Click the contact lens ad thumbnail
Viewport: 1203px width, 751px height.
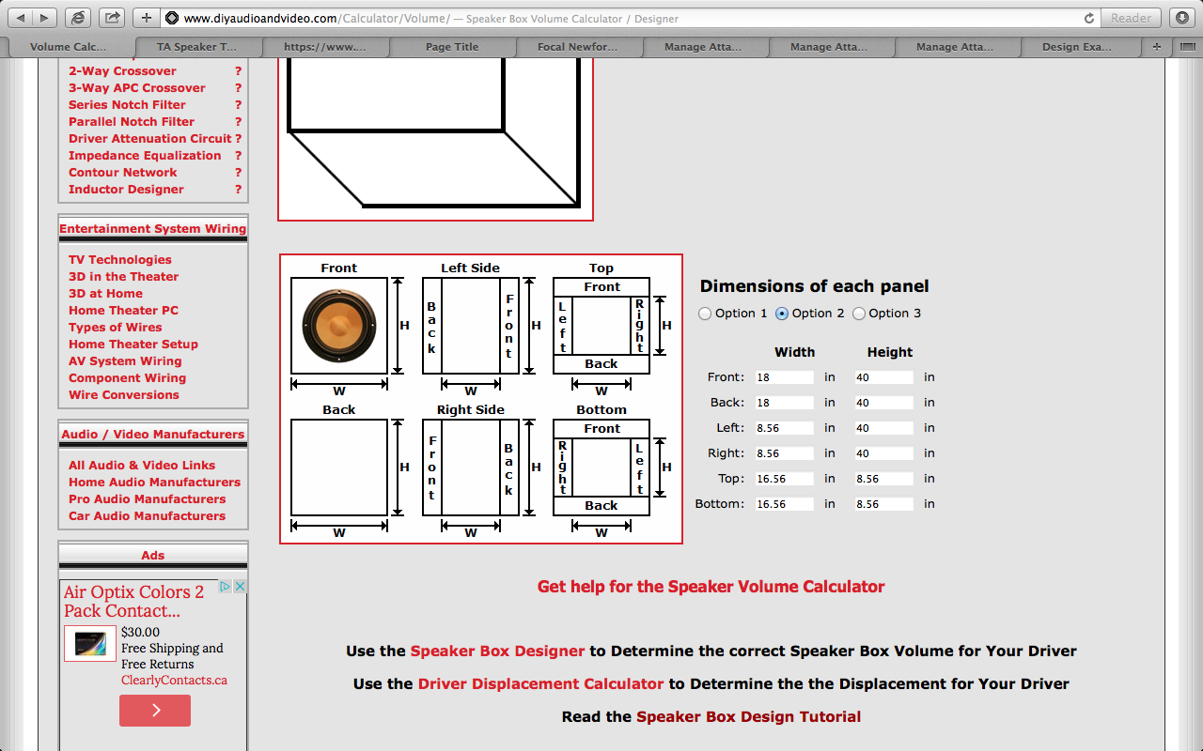[x=90, y=644]
